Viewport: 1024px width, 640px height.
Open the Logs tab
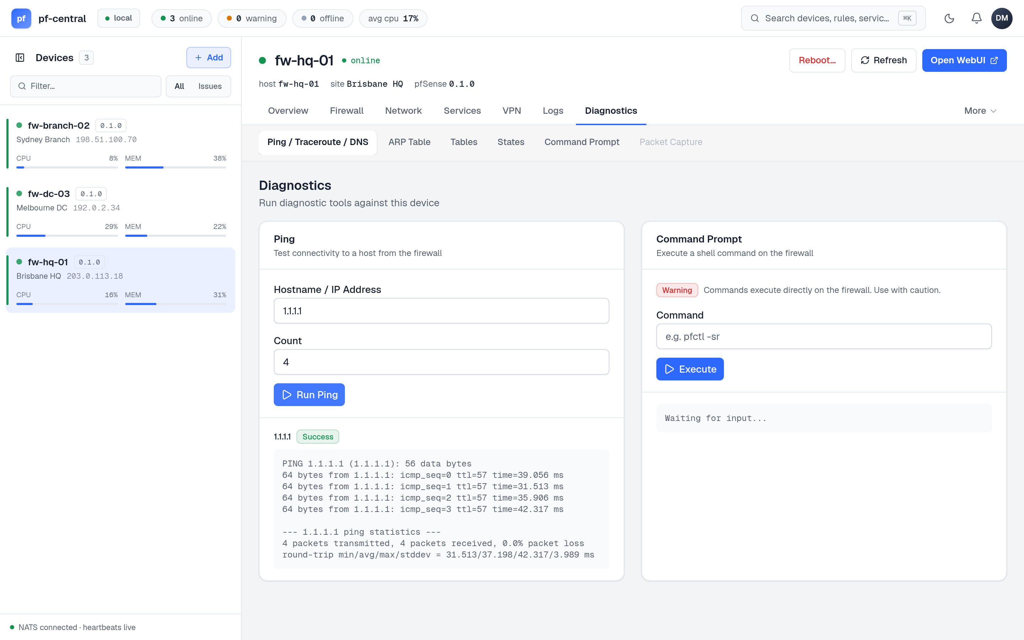(553, 111)
